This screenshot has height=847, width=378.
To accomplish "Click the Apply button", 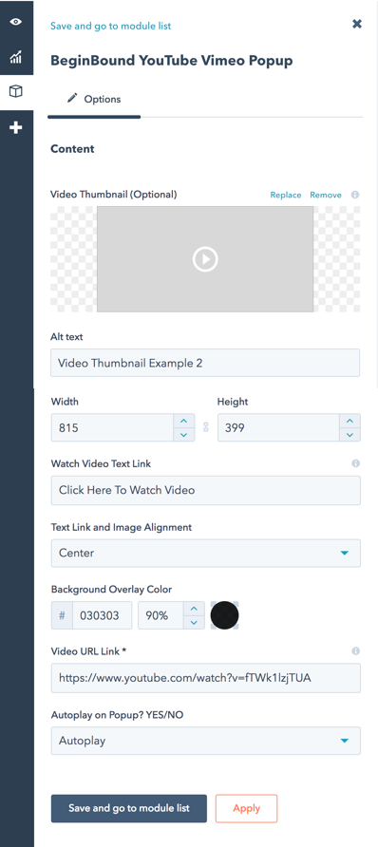I will pyautogui.click(x=246, y=809).
